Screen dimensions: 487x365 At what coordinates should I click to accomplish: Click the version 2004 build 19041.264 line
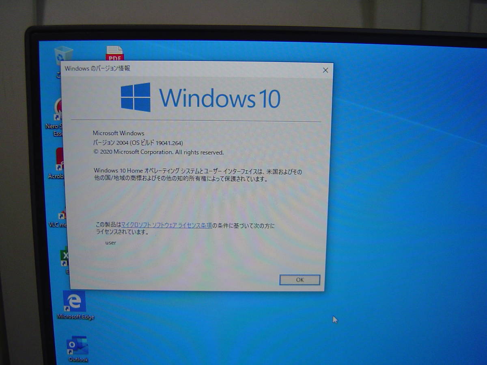(x=138, y=143)
